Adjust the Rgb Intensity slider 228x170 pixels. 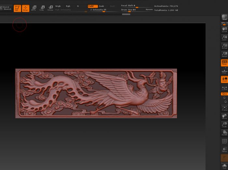coord(71,10)
